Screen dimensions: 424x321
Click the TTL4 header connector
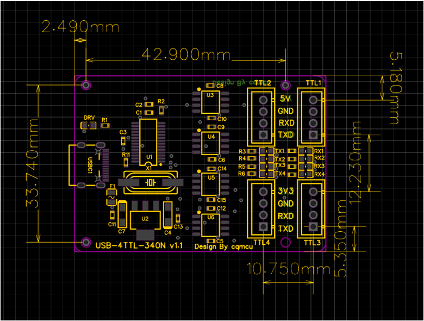(263, 209)
